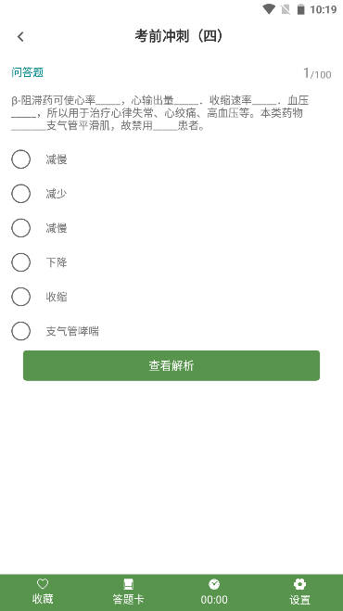The image size is (343, 611).
Task: Tap the 1/100 question counter
Action: tap(317, 73)
